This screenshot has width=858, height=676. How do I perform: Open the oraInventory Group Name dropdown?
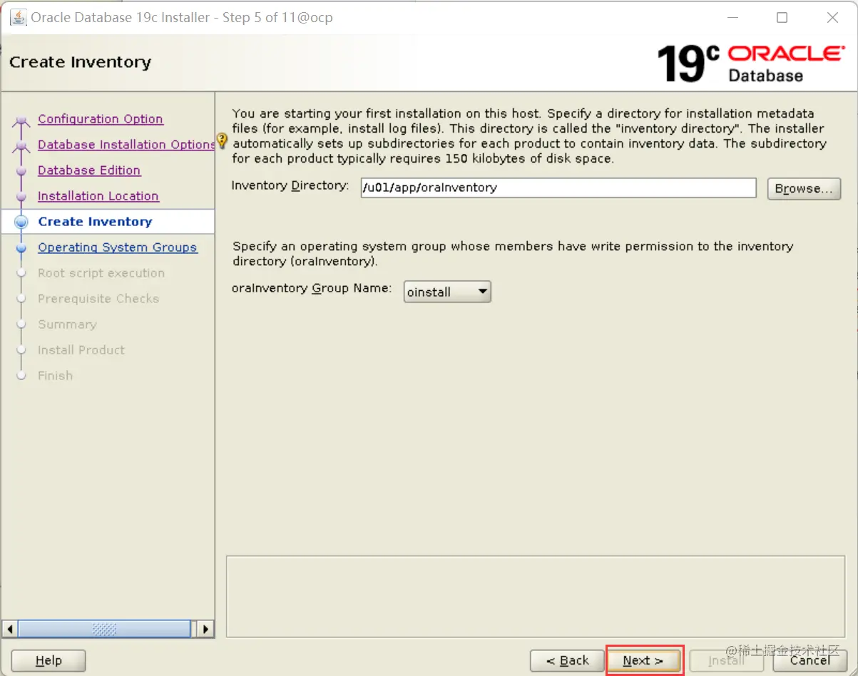point(447,291)
